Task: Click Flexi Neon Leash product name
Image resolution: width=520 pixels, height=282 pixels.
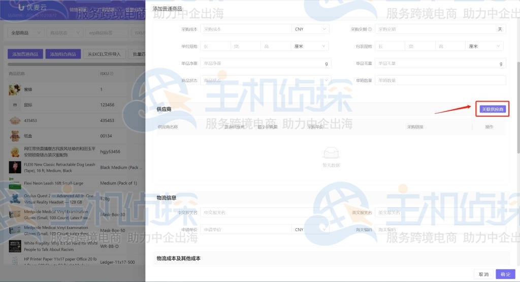Action: [x=53, y=183]
